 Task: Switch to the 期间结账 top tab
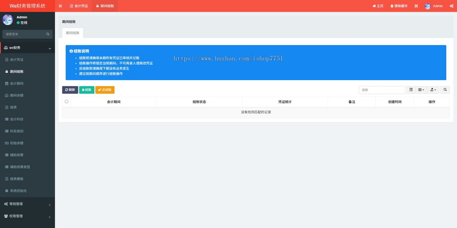click(105, 6)
